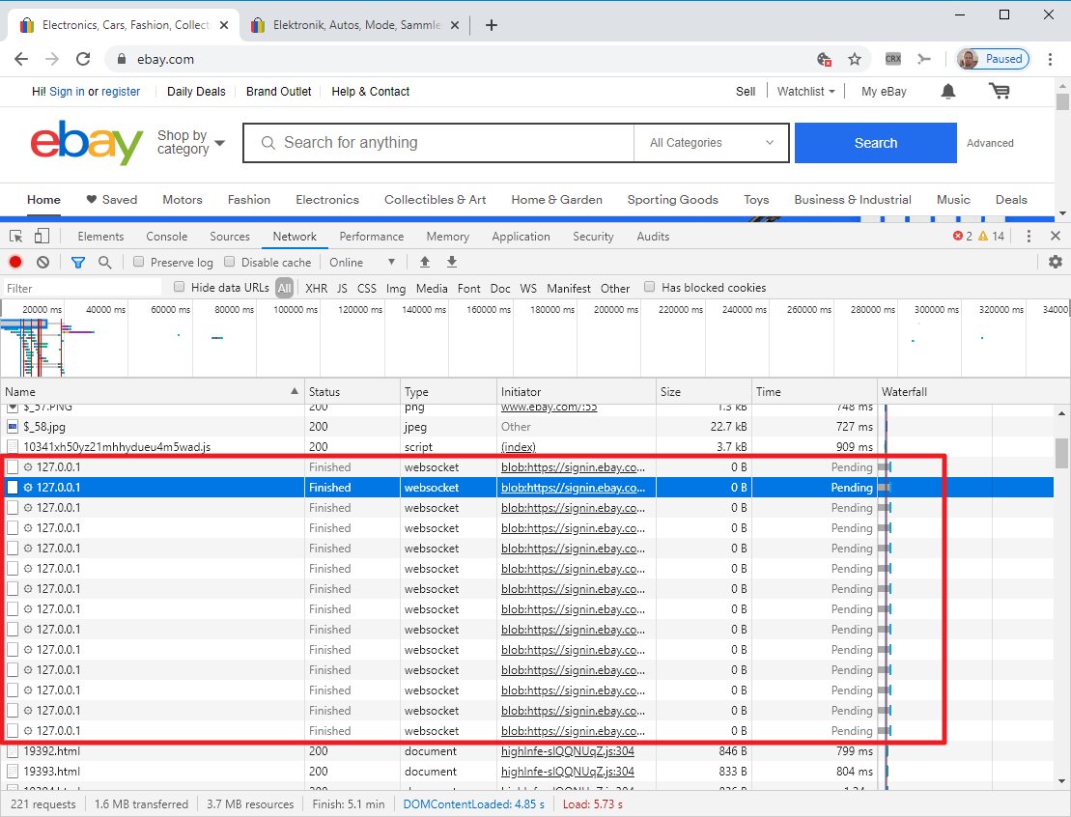Click the register link
Viewport: 1071px width, 817px height.
121,92
